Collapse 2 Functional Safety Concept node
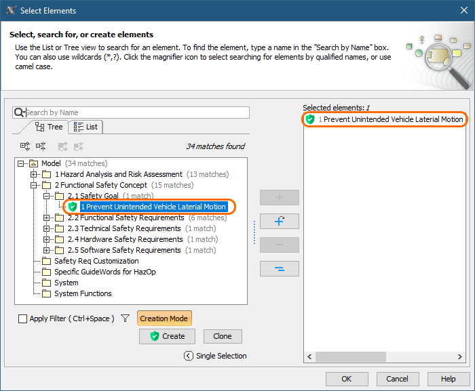Viewport: 475px width, 391px height. [x=34, y=185]
